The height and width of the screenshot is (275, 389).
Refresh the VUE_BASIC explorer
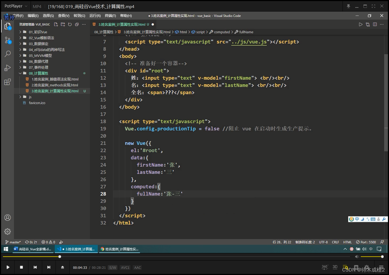[x=70, y=24]
